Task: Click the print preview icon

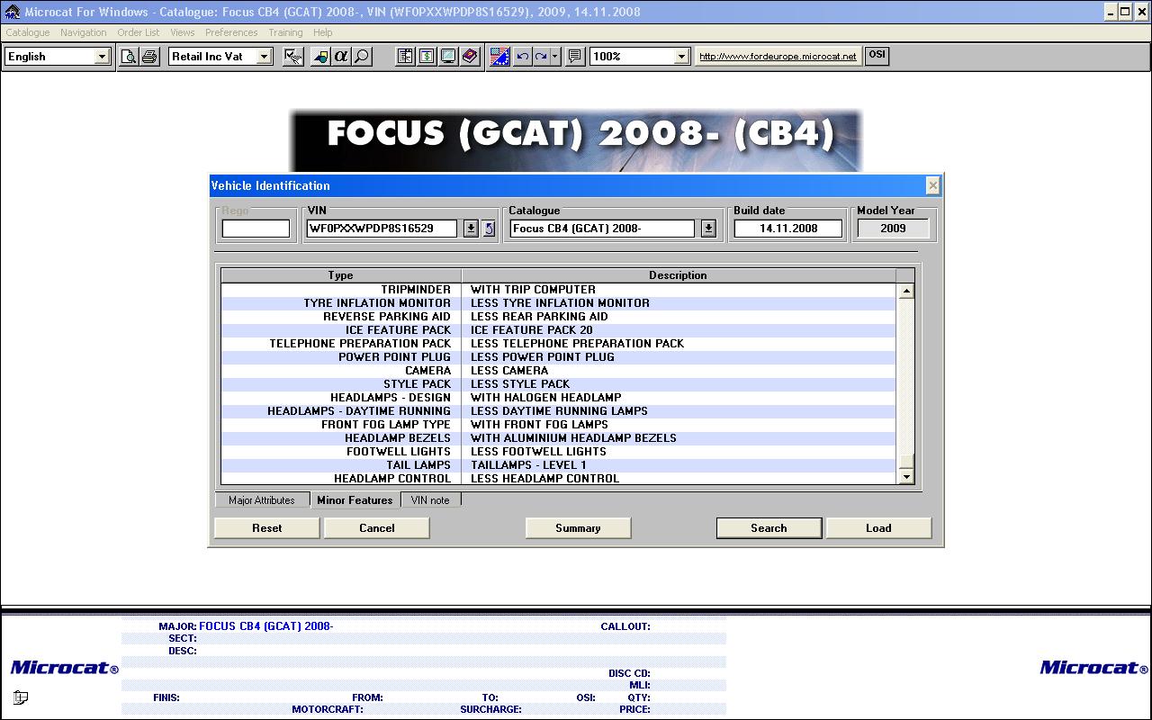Action: point(130,56)
